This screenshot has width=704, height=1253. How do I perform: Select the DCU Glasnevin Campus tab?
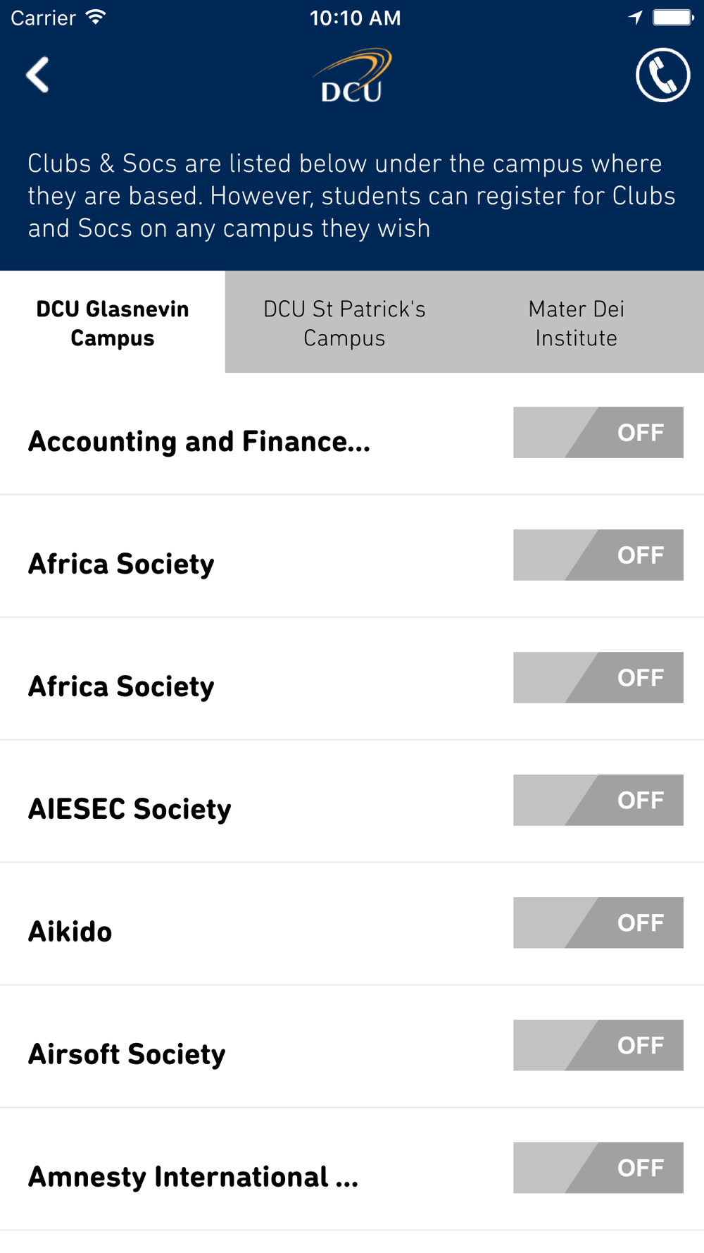click(113, 323)
